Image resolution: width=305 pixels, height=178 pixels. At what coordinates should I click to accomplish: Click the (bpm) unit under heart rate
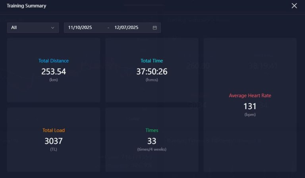click(x=250, y=115)
